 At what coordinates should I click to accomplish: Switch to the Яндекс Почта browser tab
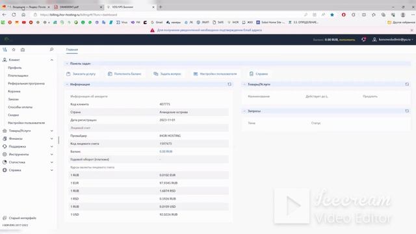(25, 7)
